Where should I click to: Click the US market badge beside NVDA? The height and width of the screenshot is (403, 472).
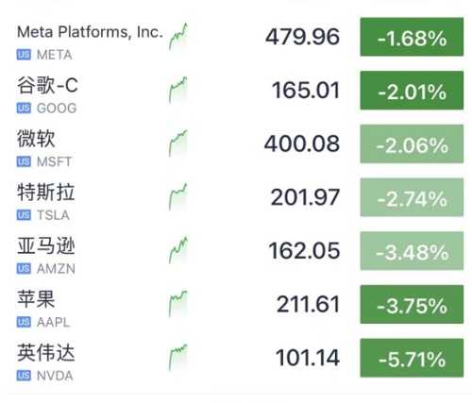point(24,376)
